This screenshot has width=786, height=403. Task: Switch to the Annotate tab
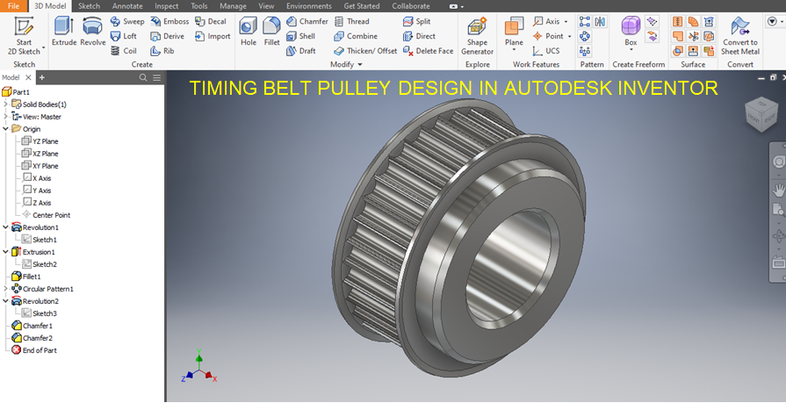click(127, 6)
